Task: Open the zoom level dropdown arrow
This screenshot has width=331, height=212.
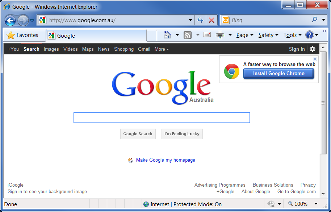Action: coord(316,204)
